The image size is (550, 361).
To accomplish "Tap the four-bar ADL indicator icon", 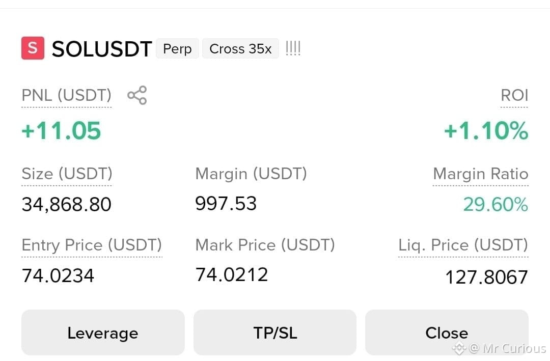I will tap(293, 48).
